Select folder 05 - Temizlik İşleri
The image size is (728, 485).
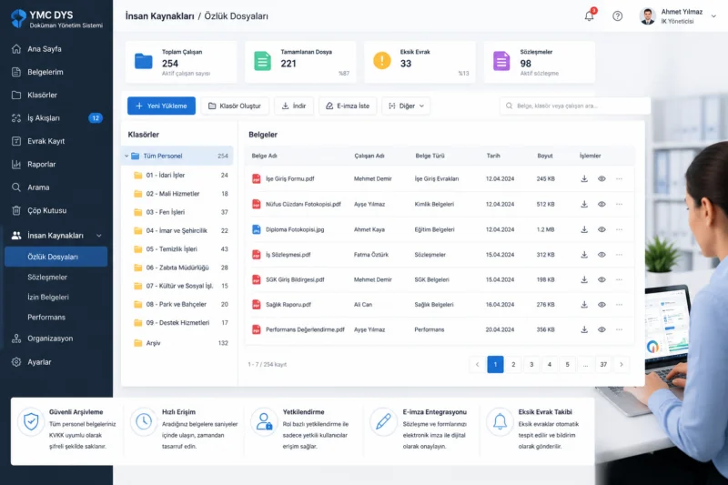click(x=179, y=249)
